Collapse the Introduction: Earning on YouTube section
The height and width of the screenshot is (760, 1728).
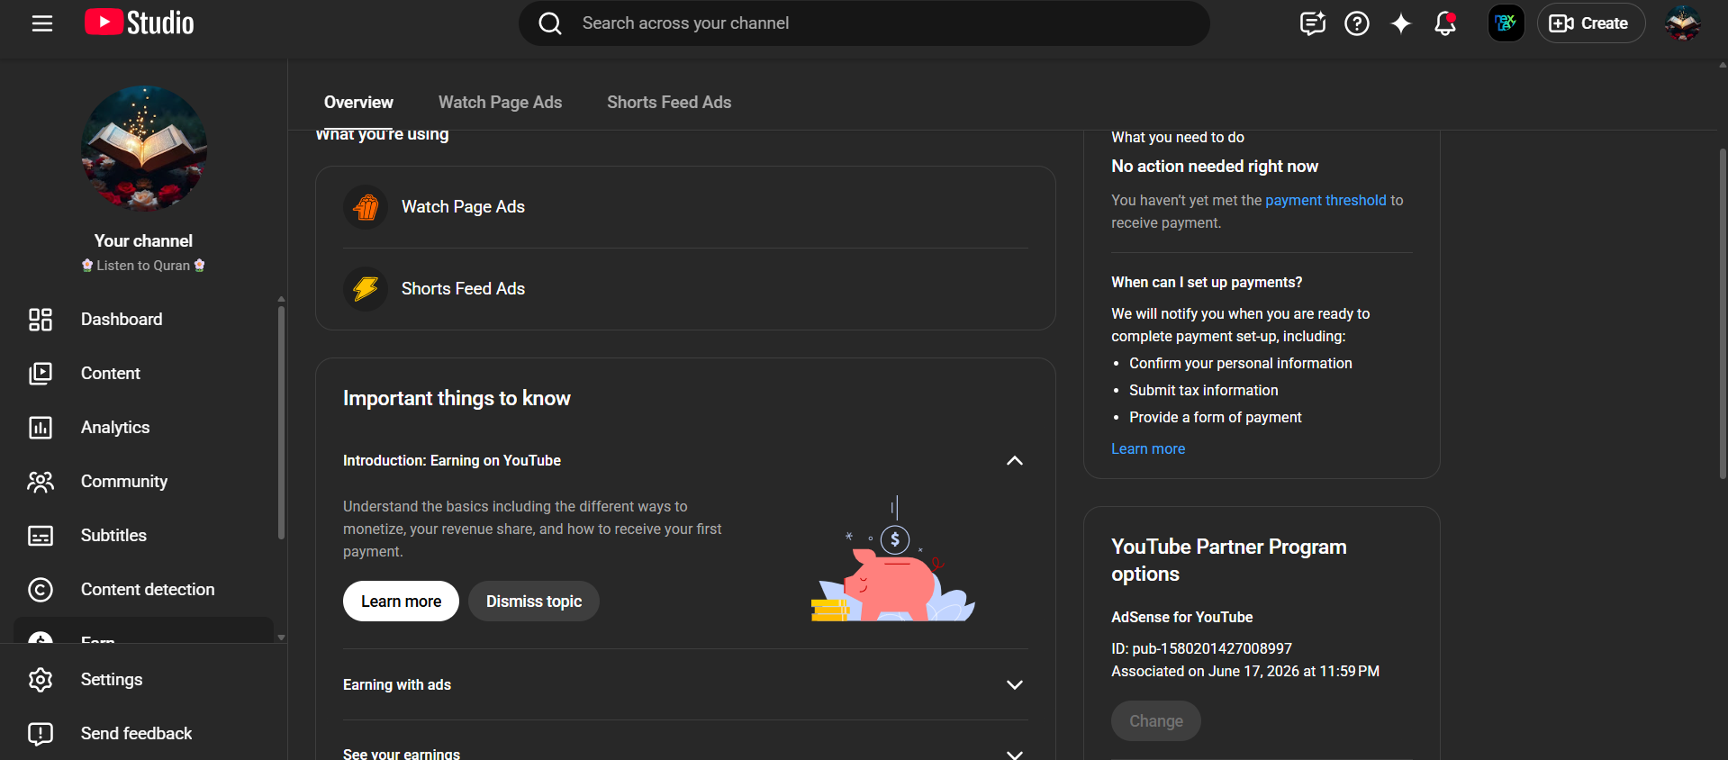point(1014,461)
